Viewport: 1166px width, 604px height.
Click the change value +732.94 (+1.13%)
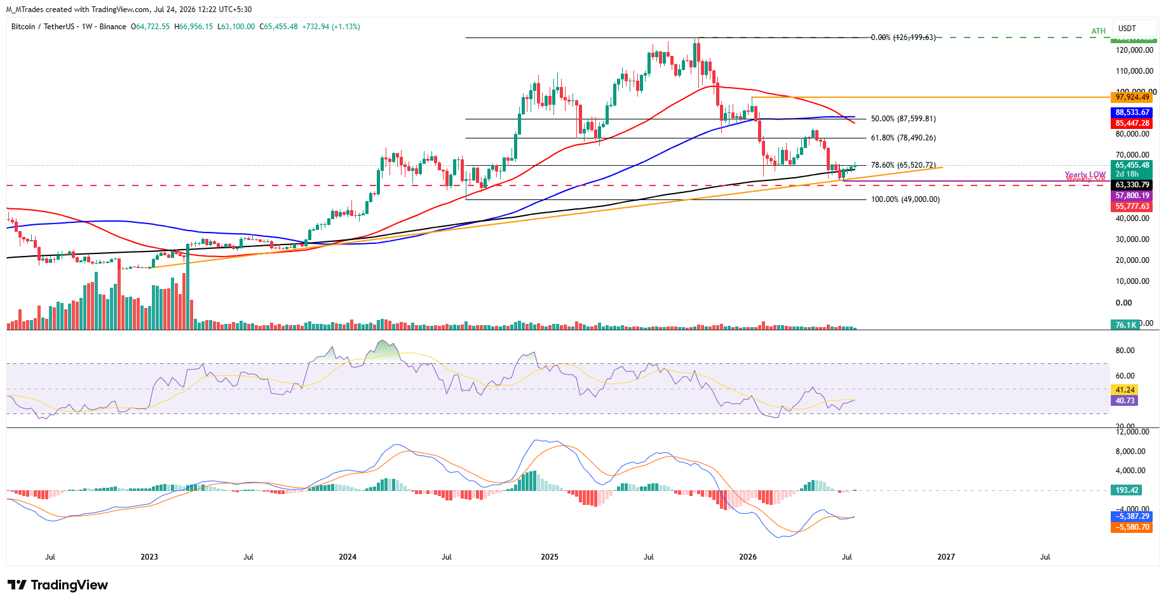coord(331,27)
